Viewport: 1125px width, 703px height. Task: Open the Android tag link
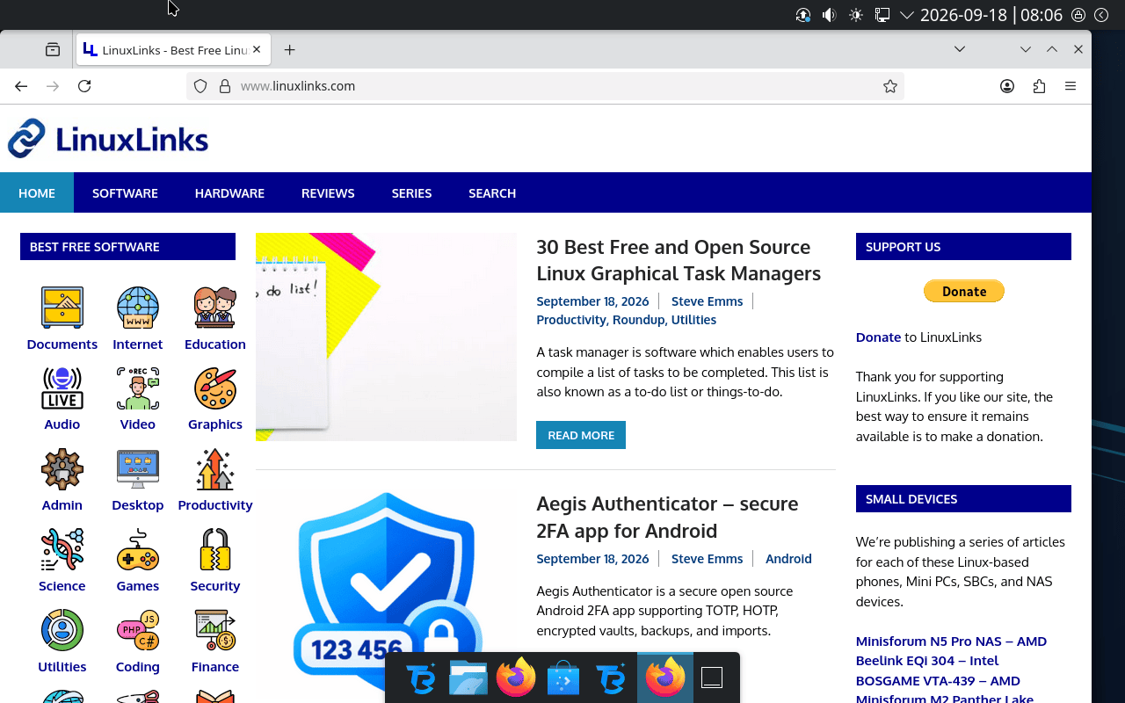788,559
